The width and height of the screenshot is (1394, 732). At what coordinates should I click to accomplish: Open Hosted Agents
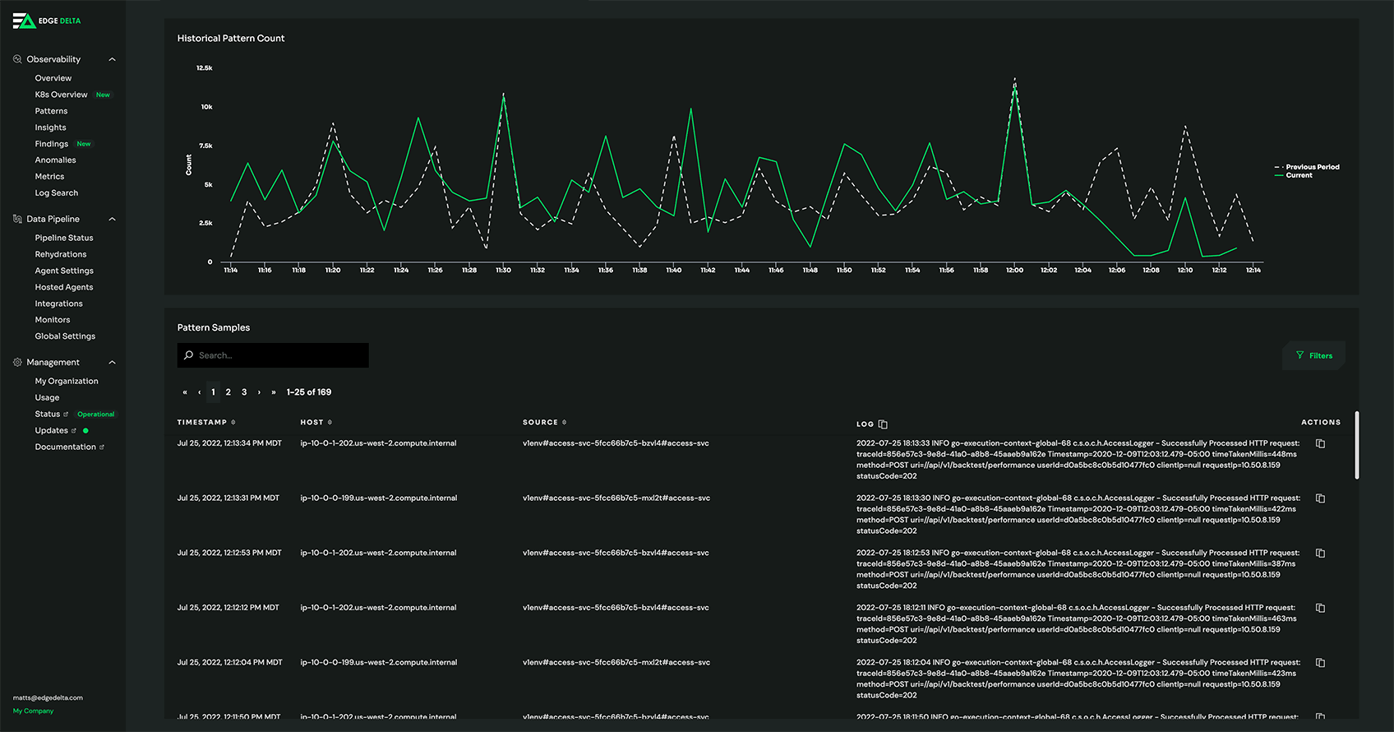pos(64,287)
